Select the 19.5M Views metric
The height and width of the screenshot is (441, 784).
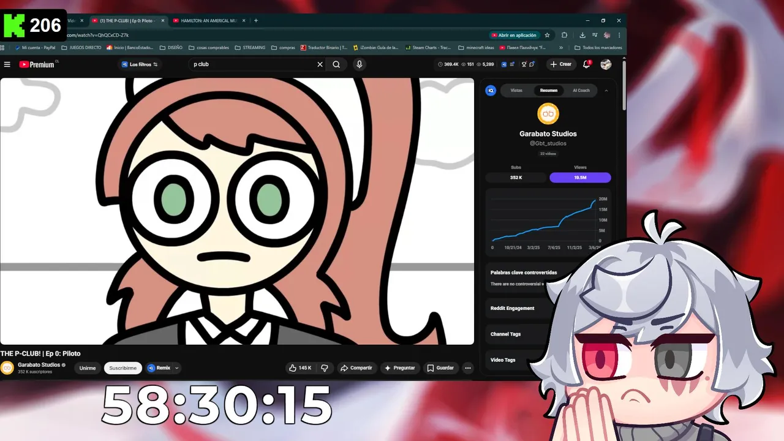click(x=580, y=178)
